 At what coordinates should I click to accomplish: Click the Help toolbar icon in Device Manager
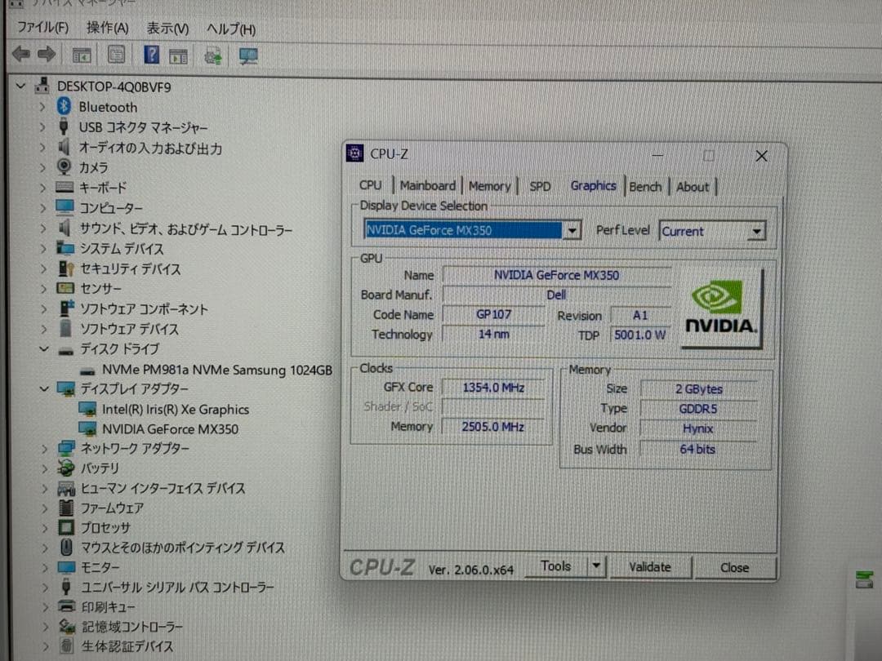(x=153, y=55)
